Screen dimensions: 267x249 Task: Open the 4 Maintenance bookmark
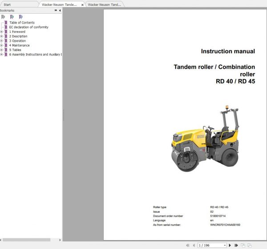20,46
